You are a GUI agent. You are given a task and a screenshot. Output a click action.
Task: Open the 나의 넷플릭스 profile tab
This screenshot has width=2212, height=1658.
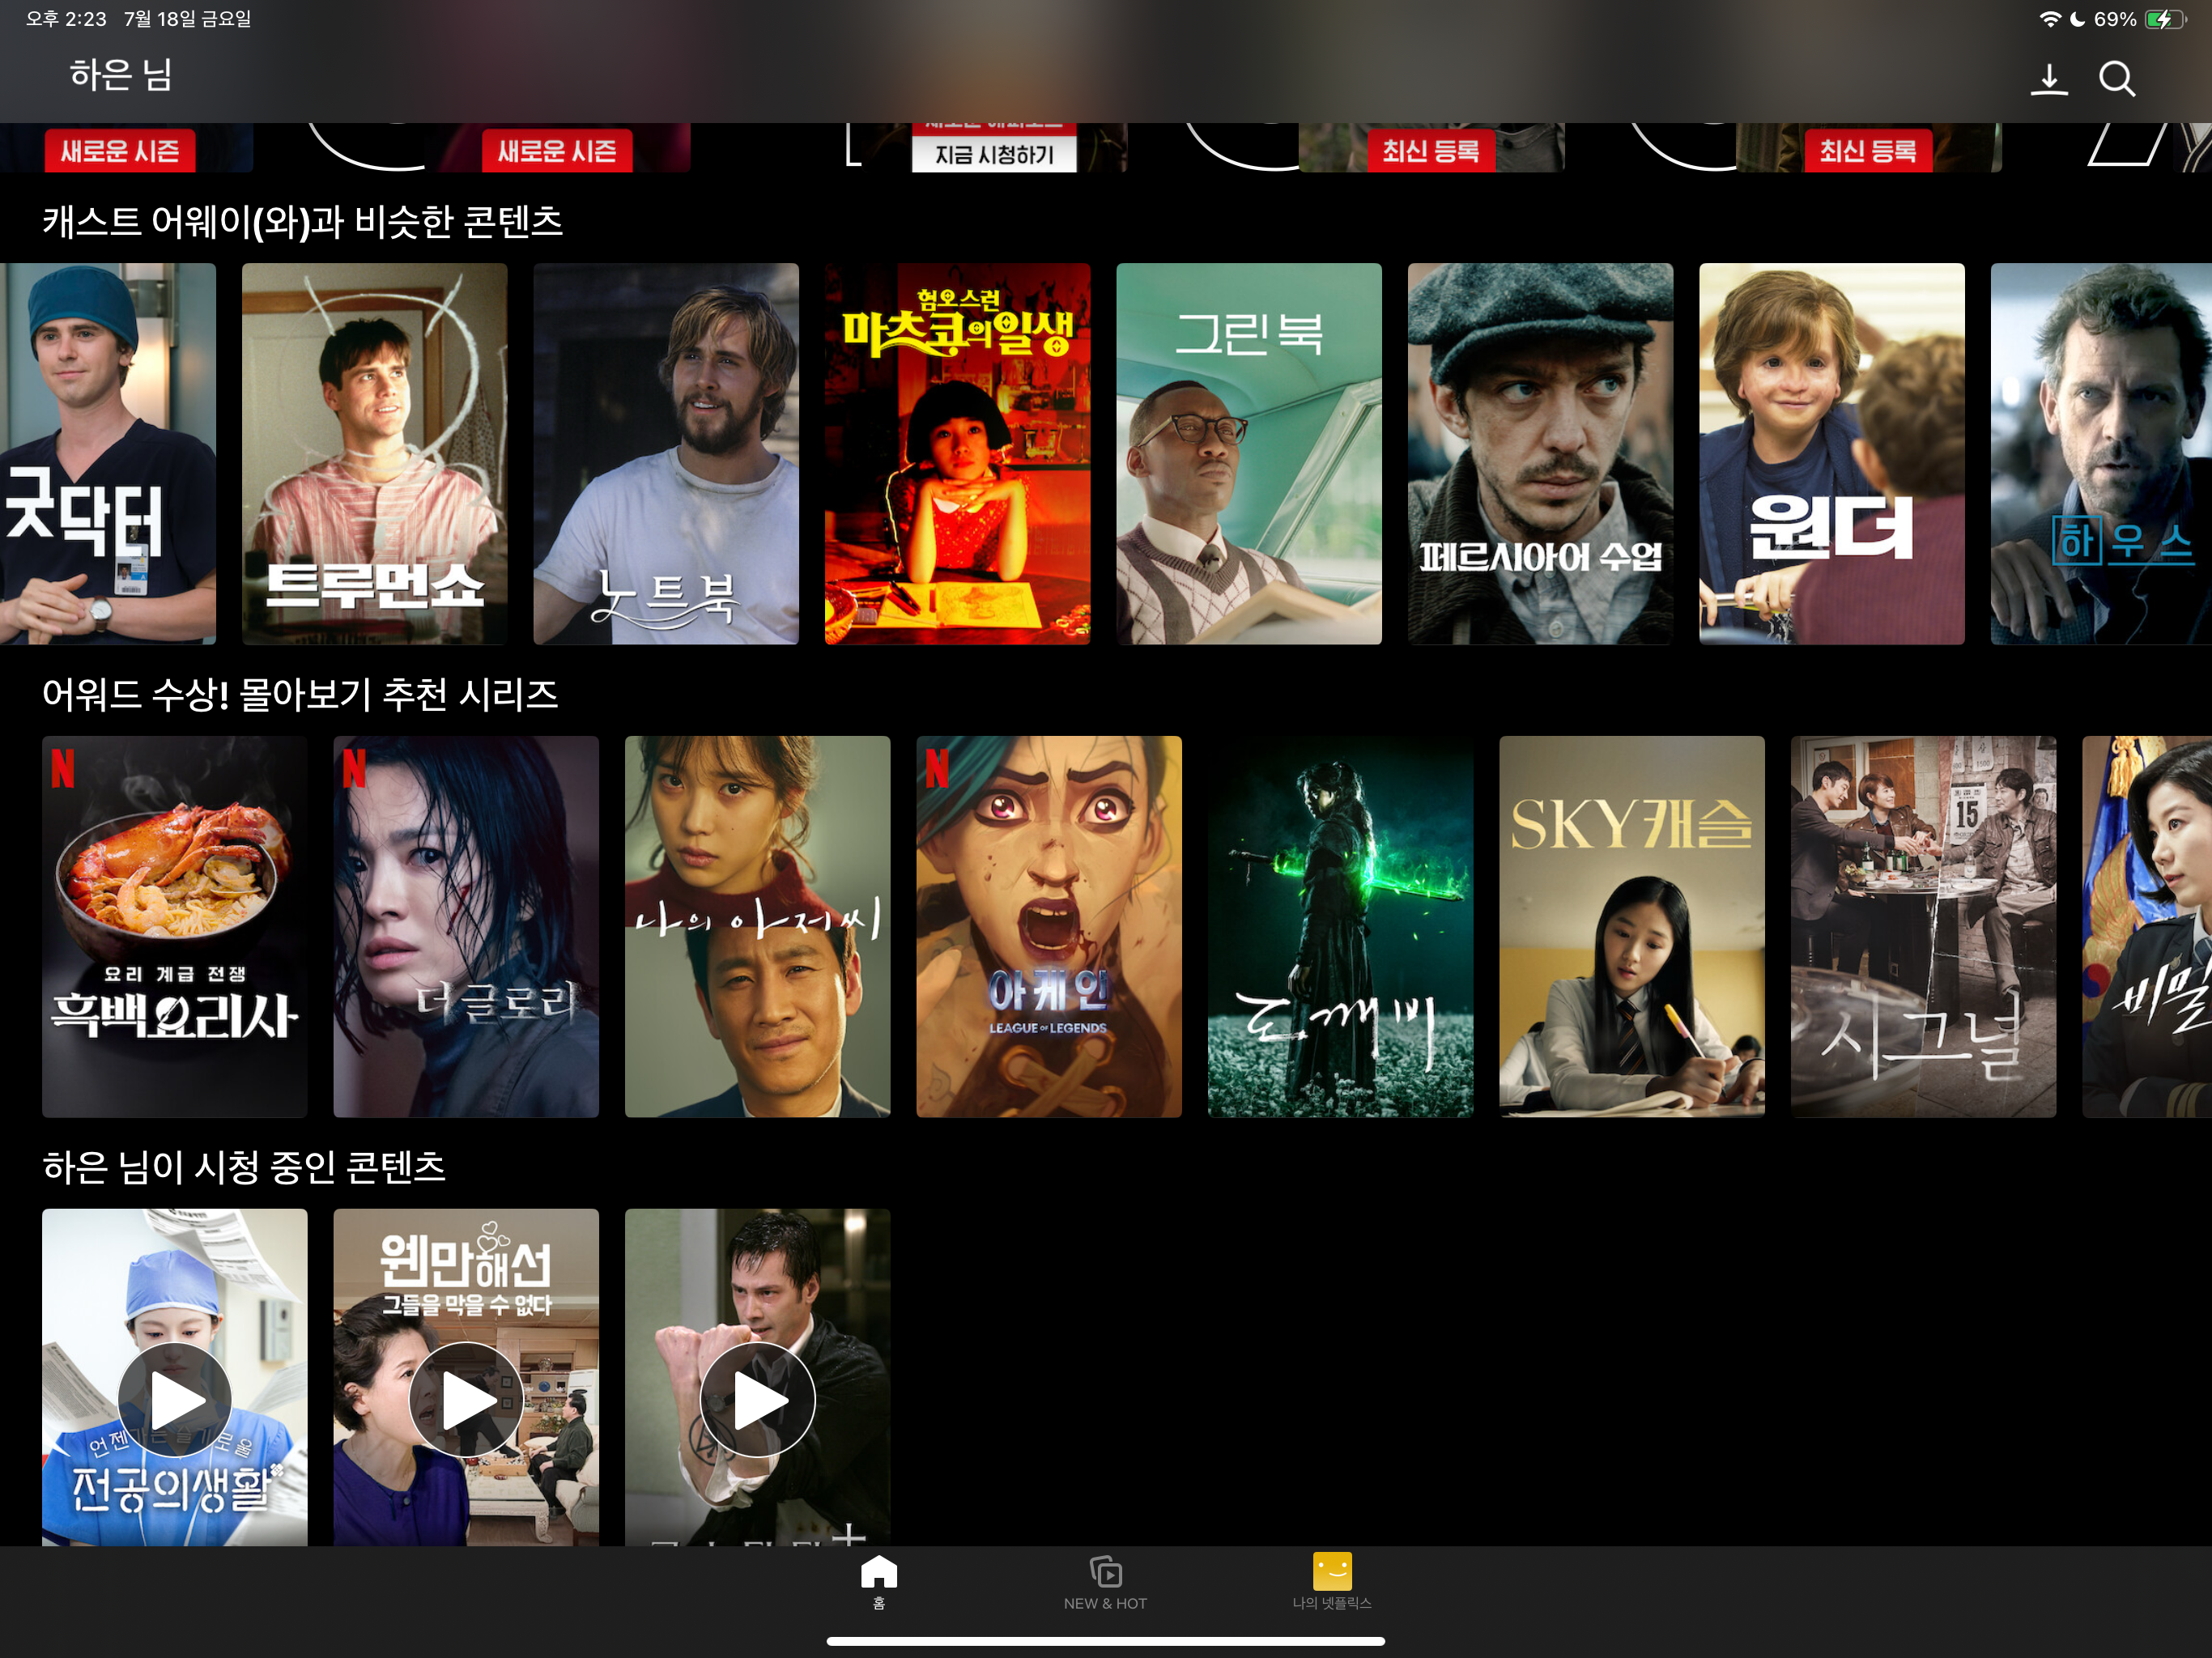point(1331,1581)
